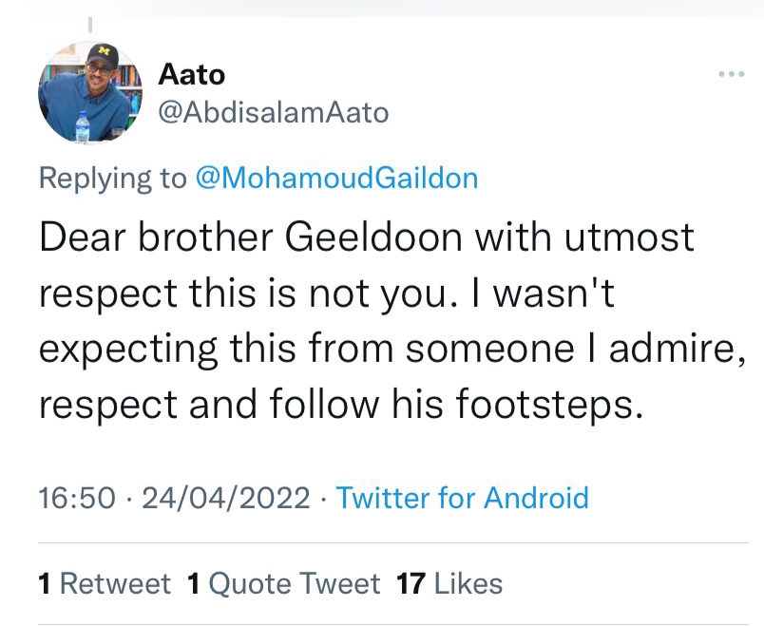Click the word "Geeldoon" in the tweet
The image size is (764, 626).
[364, 237]
